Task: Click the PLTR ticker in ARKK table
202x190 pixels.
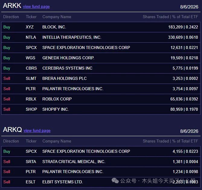Action: [x=31, y=89]
